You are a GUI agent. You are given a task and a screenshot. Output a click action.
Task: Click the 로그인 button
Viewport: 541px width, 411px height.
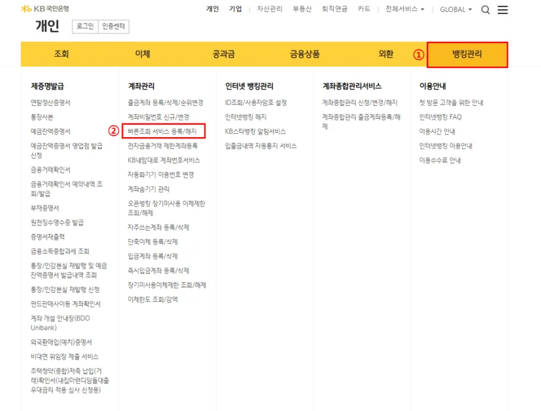point(85,26)
